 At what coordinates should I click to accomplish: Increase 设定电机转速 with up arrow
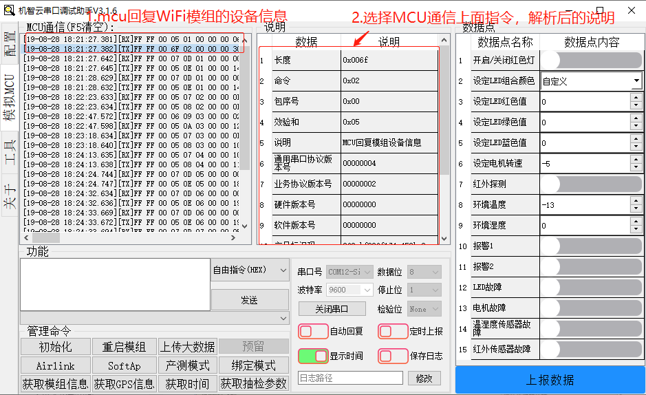(x=636, y=160)
